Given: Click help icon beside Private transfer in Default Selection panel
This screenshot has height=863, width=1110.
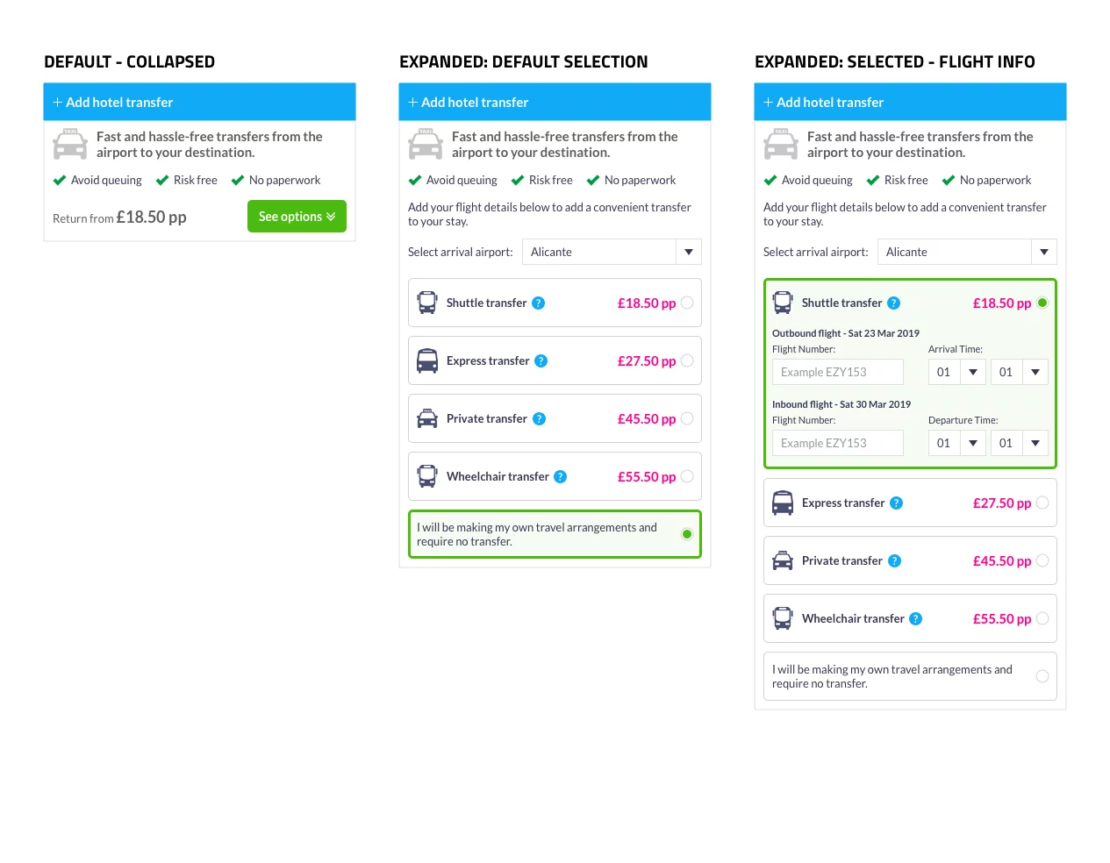Looking at the screenshot, I should pyautogui.click(x=540, y=419).
